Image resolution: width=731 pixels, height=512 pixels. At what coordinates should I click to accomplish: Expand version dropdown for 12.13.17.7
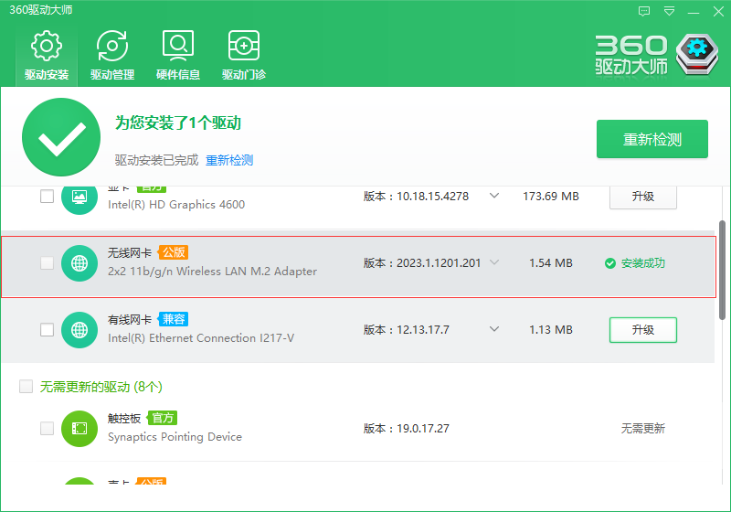(494, 329)
